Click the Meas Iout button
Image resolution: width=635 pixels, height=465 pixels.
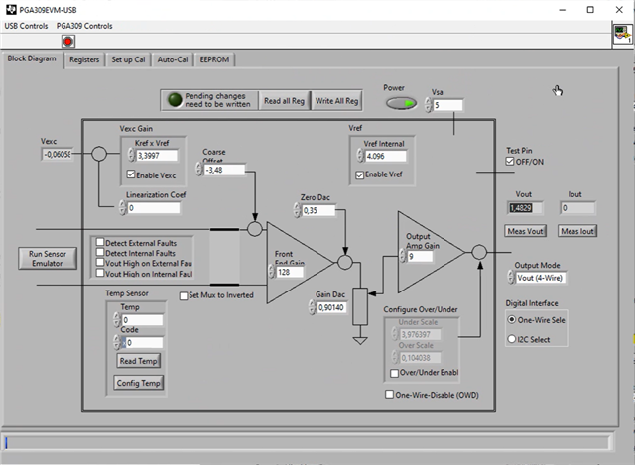click(577, 231)
